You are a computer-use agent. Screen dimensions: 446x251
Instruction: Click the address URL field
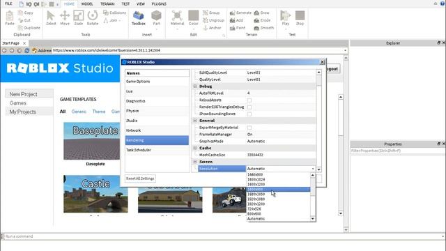click(200, 50)
